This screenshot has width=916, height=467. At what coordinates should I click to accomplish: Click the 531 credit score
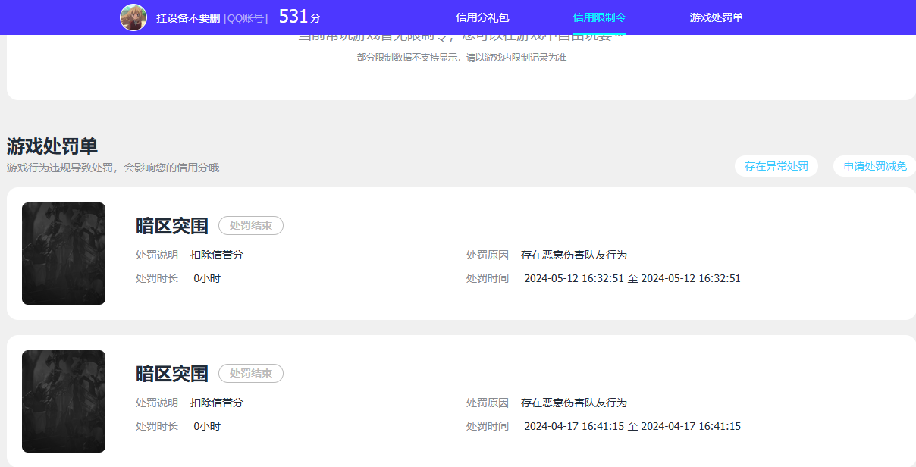[x=293, y=17]
